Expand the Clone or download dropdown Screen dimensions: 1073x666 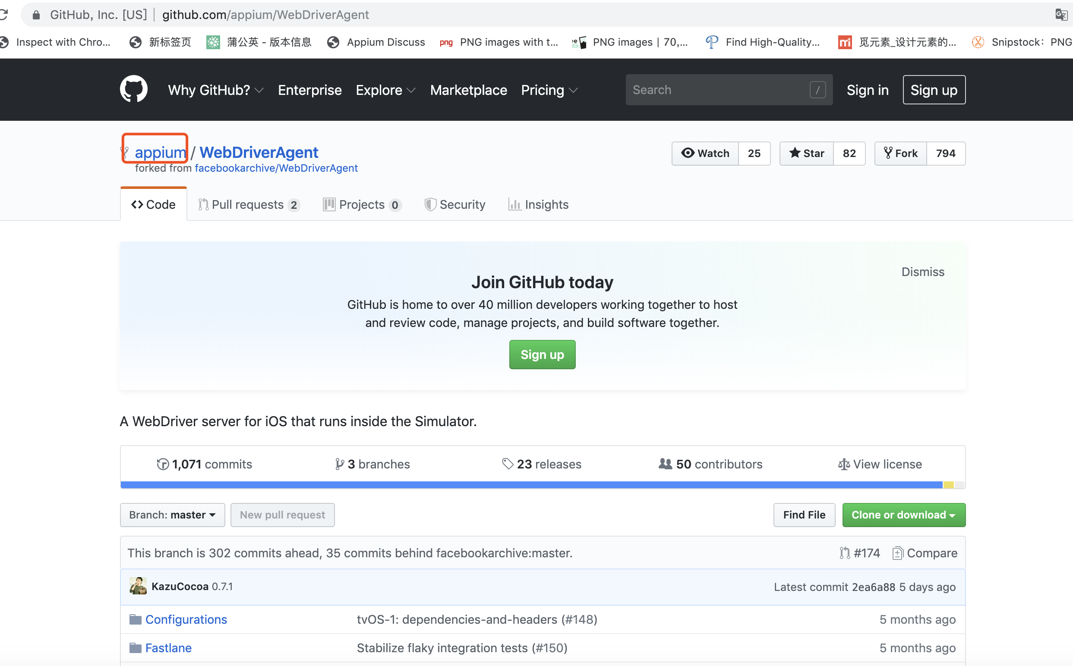coord(903,515)
